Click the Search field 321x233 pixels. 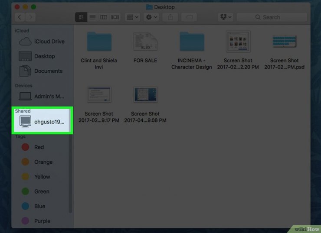(273, 17)
